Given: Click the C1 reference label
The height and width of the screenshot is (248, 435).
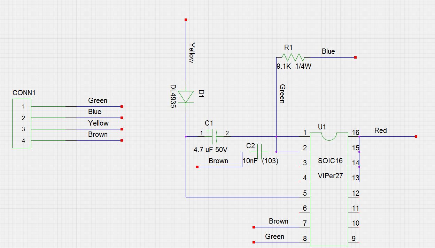Looking at the screenshot, I should (x=209, y=123).
